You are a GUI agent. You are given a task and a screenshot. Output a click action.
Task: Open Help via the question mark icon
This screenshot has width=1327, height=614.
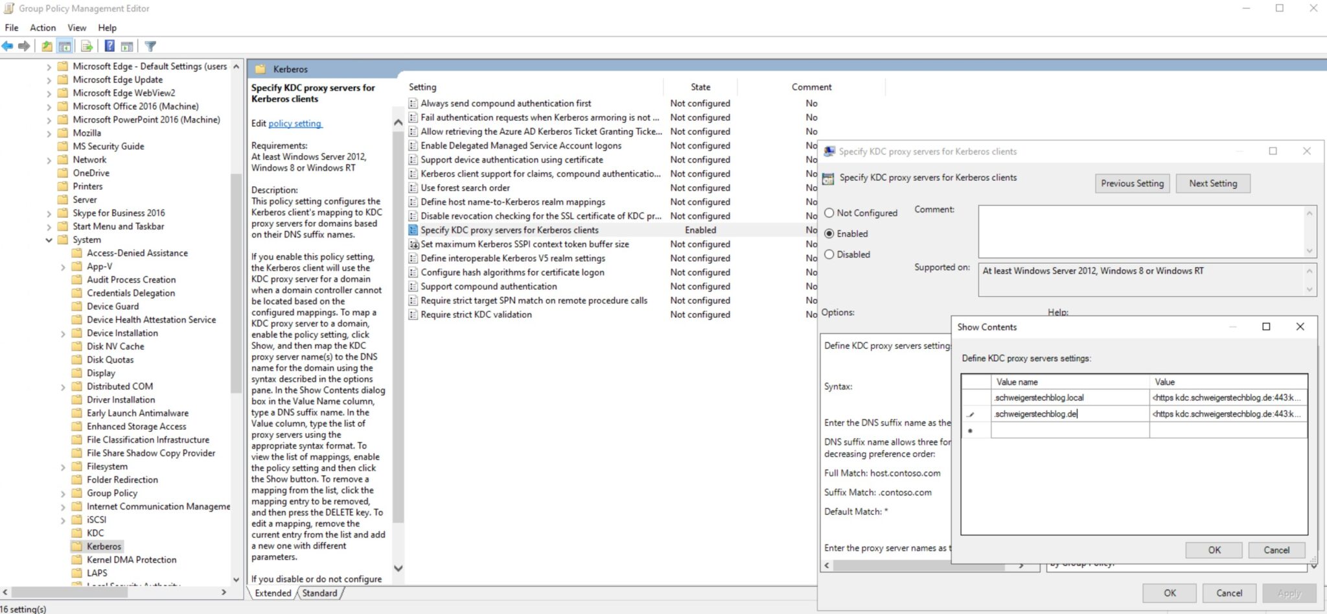108,45
